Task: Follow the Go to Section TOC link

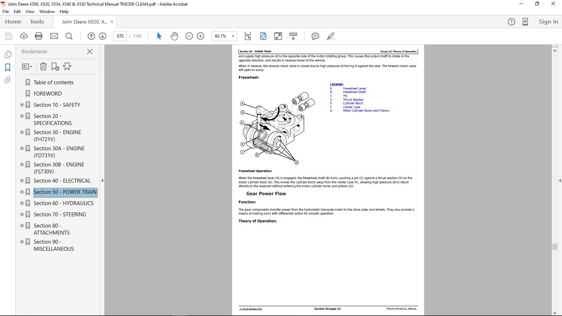Action: (250, 309)
